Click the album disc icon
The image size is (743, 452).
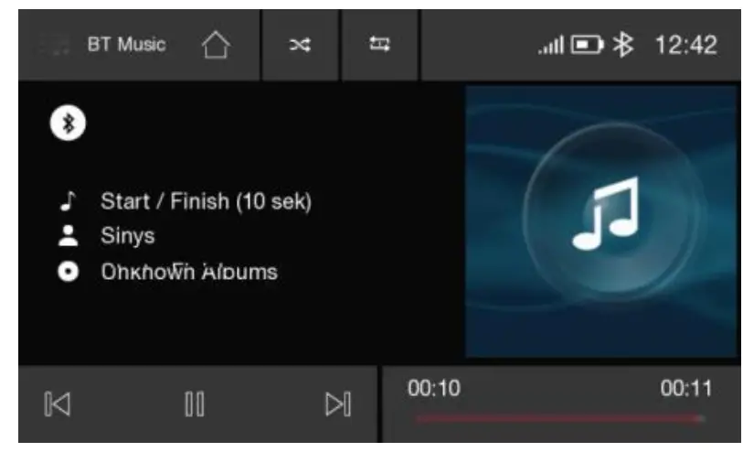68,272
